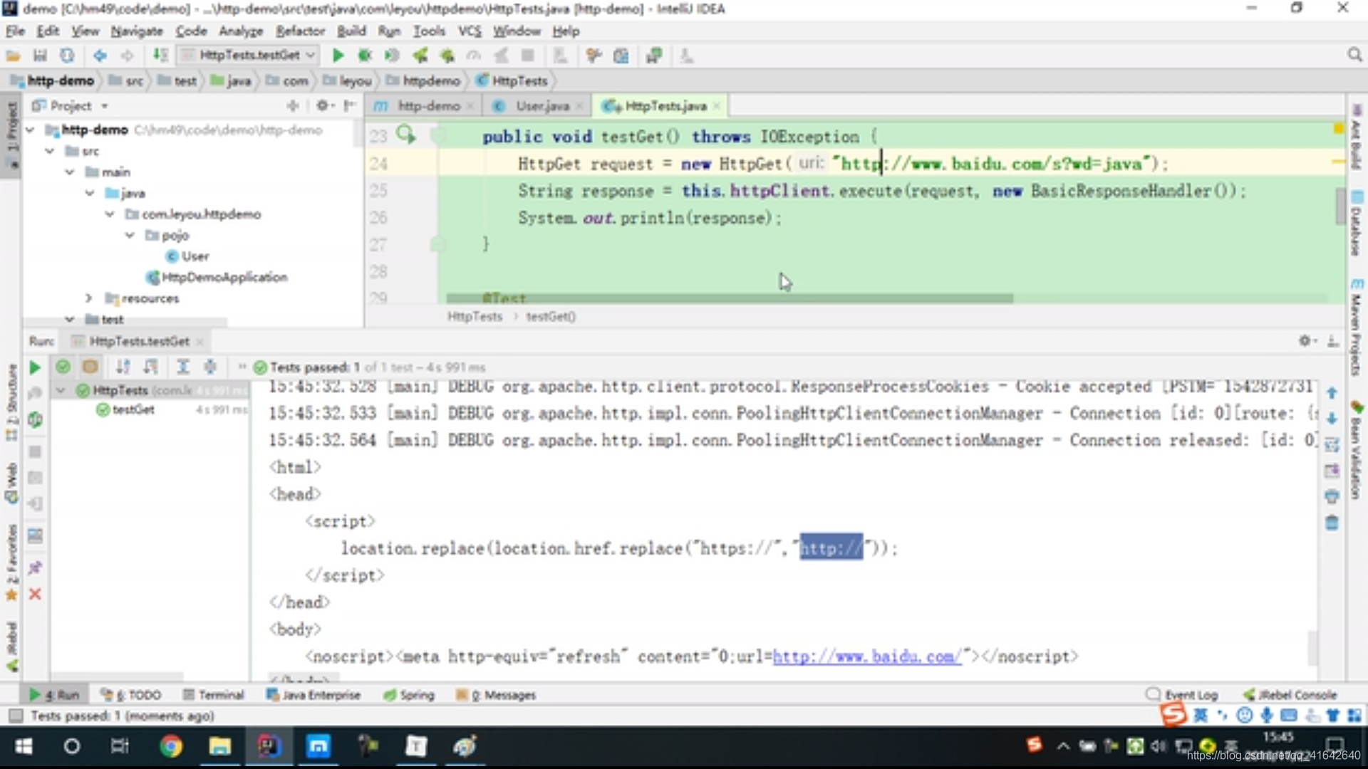Toggle Pin Tab in Run sidebar

(35, 567)
